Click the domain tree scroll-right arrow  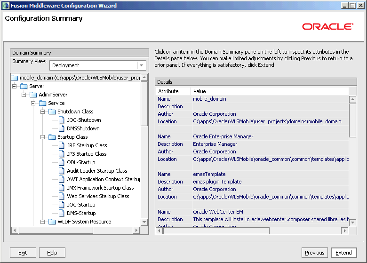[x=136, y=230]
